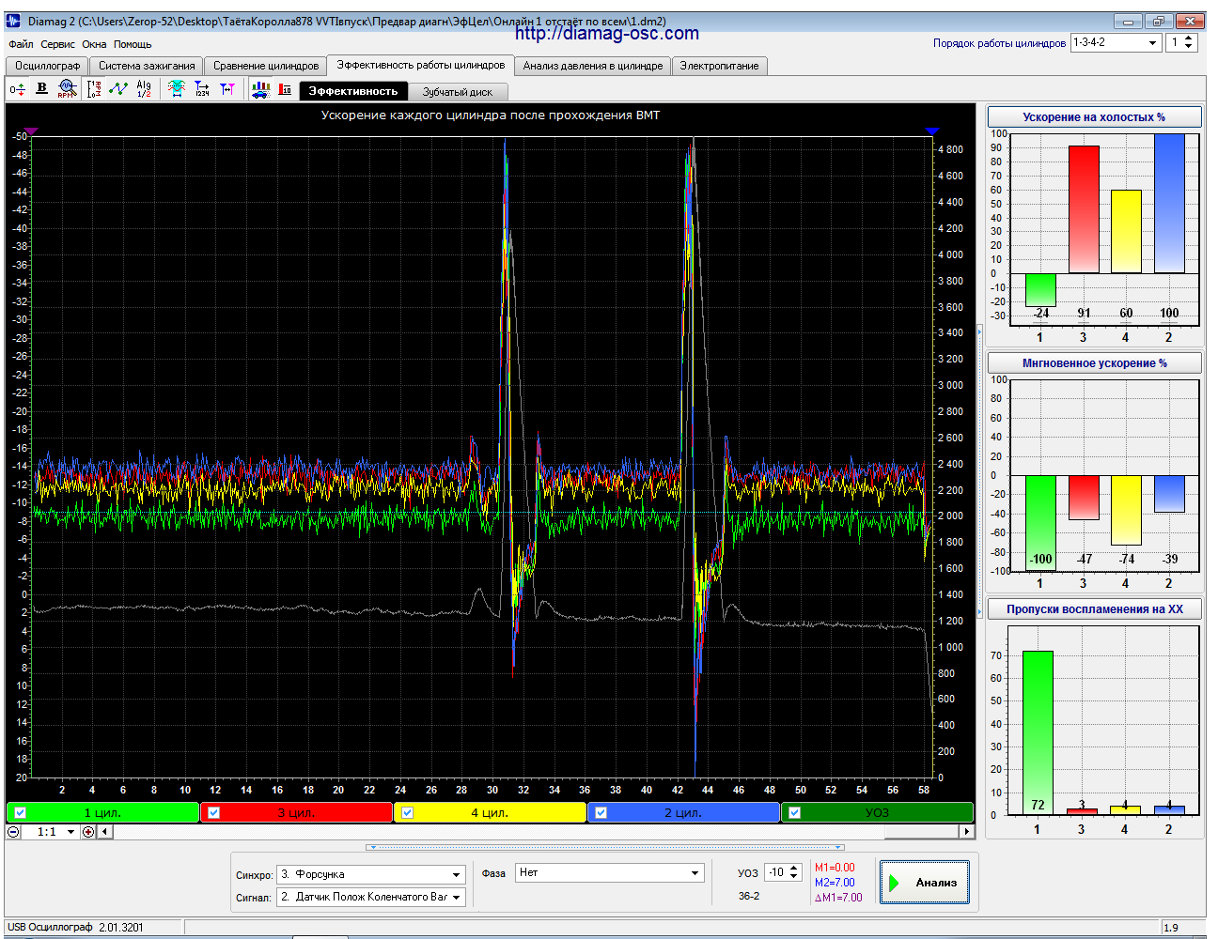Click the car with bar chart icon
1218x939 pixels.
261,89
